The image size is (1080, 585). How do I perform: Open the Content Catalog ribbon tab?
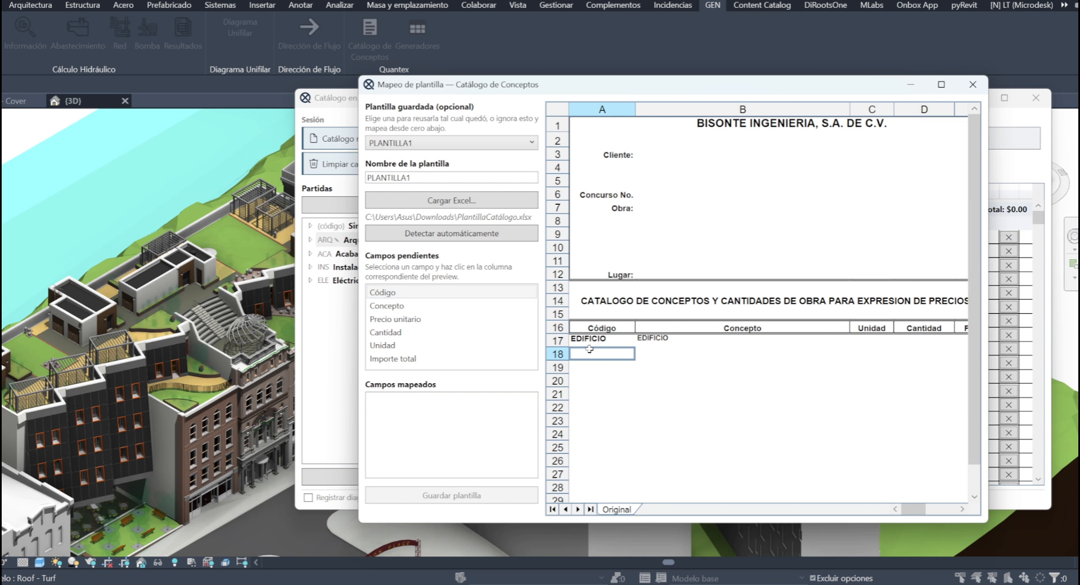(762, 5)
